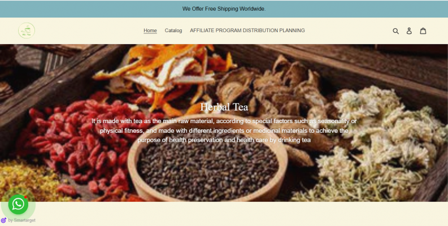Click the purple Smartarget target icon
The width and height of the screenshot is (448, 226).
pyautogui.click(x=3, y=220)
